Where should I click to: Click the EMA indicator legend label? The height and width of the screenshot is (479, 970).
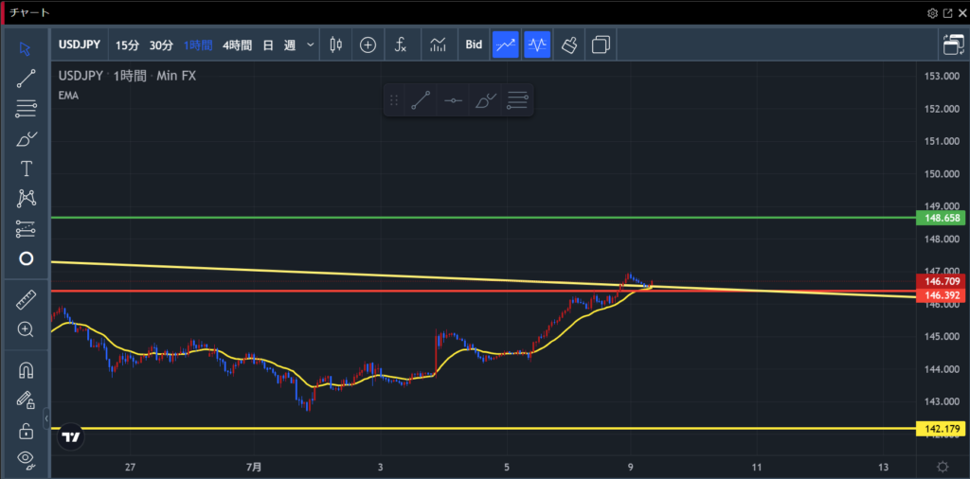tap(68, 96)
